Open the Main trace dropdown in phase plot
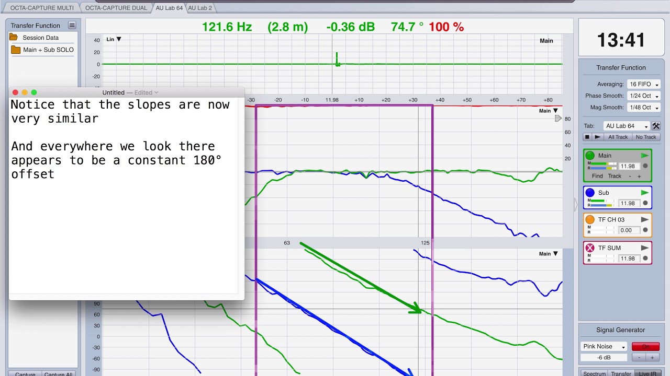Screen dimensions: 670x376 coord(549,254)
